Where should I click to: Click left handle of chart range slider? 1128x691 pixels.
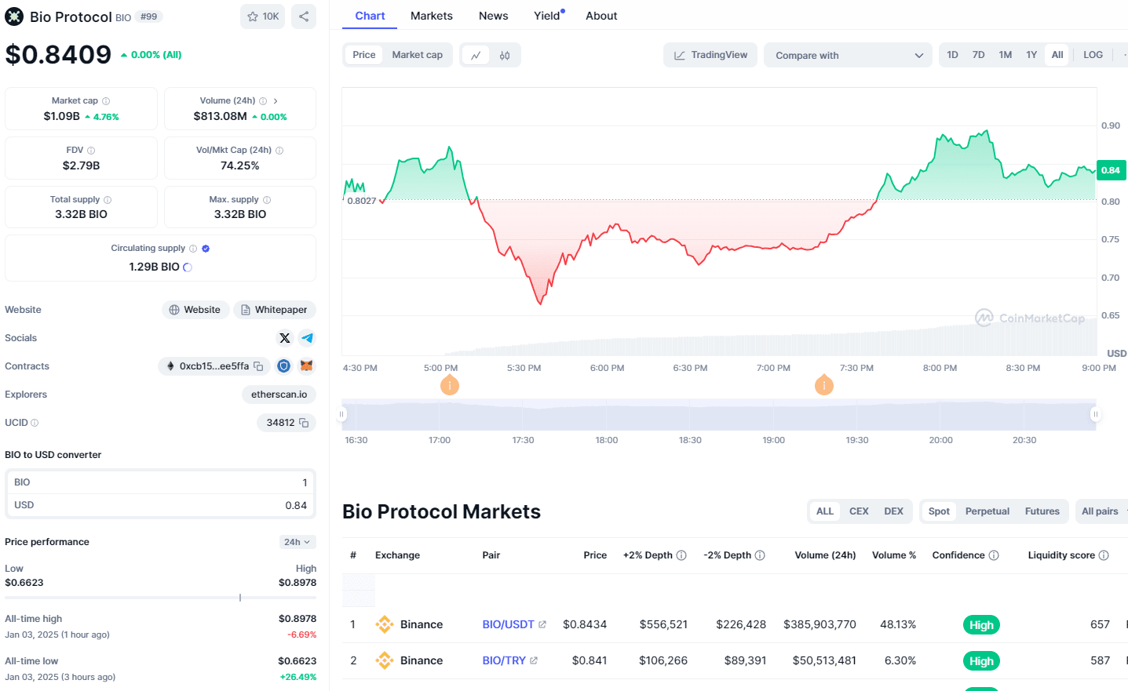click(x=341, y=414)
